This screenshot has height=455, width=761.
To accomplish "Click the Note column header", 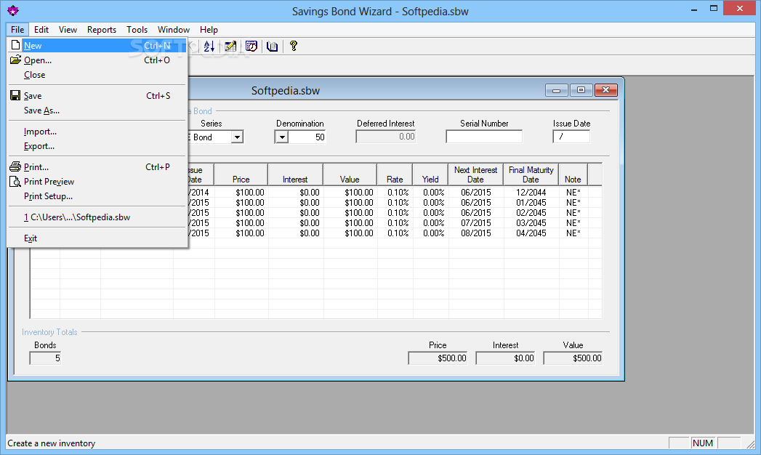I will 573,174.
